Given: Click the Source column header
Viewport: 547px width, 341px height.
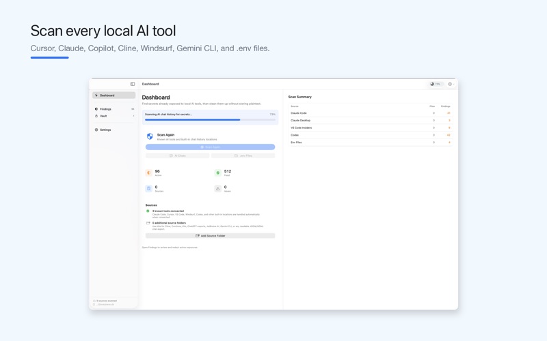Looking at the screenshot, I should point(295,106).
